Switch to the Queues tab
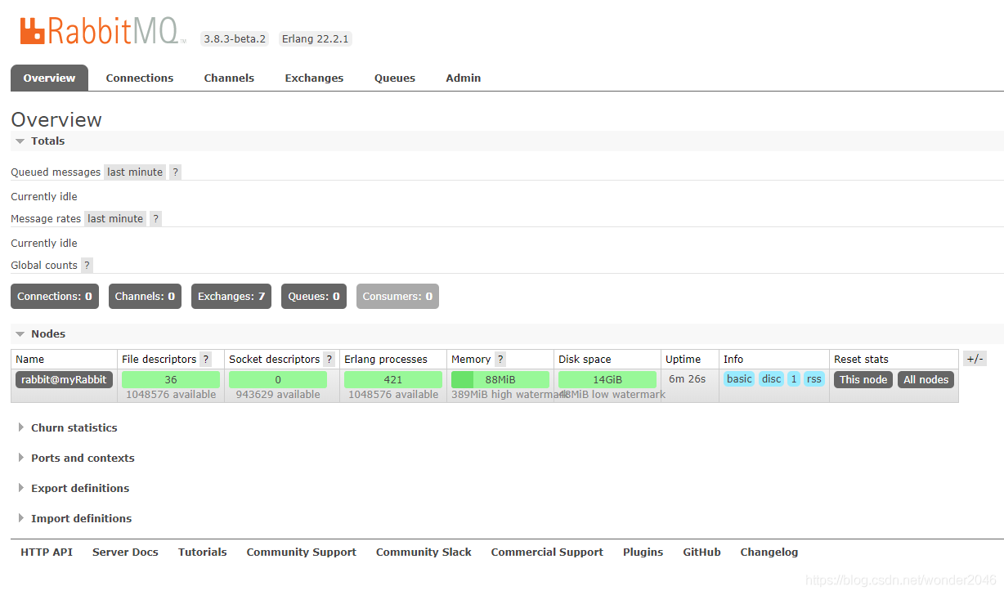This screenshot has height=595, width=1004. coord(395,78)
